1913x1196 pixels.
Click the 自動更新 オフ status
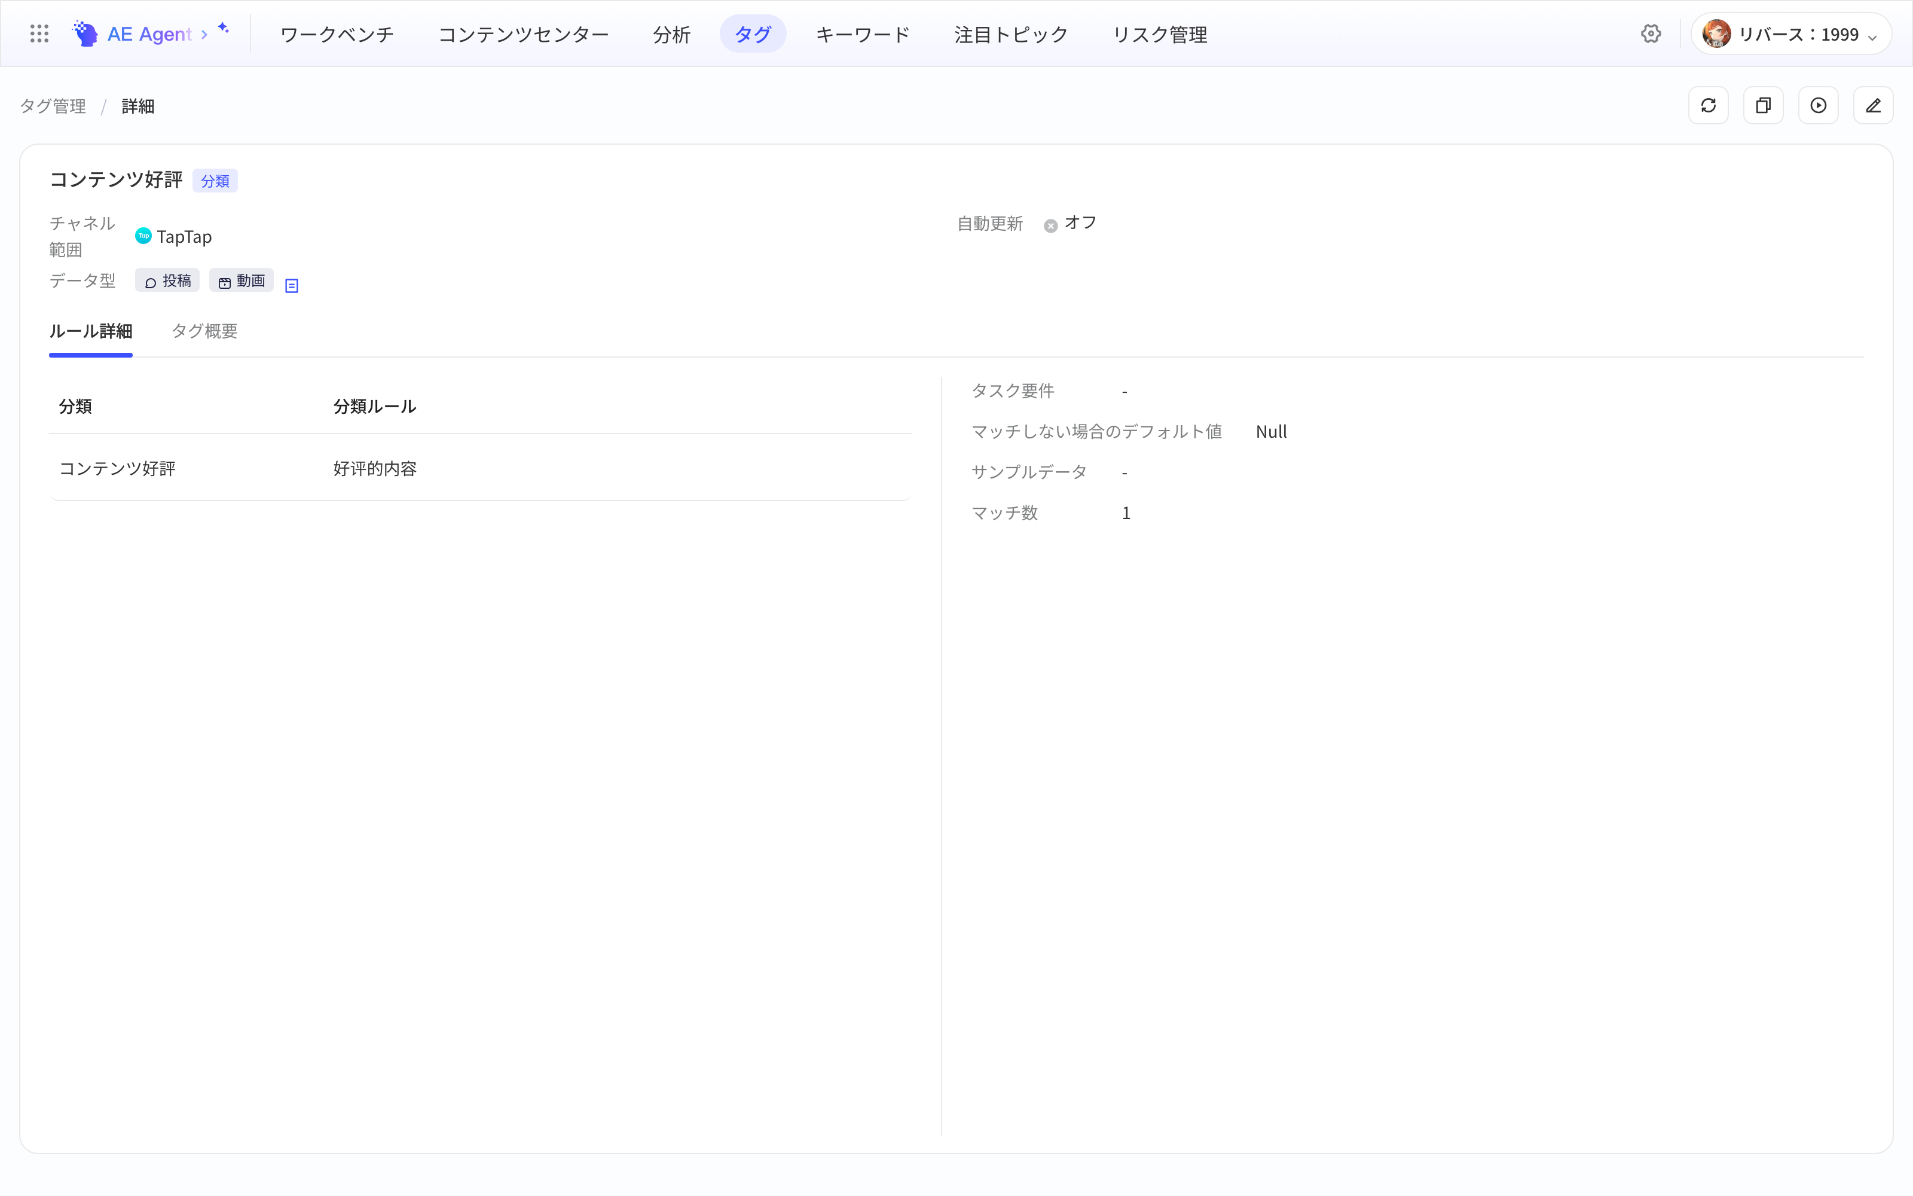coord(1070,223)
